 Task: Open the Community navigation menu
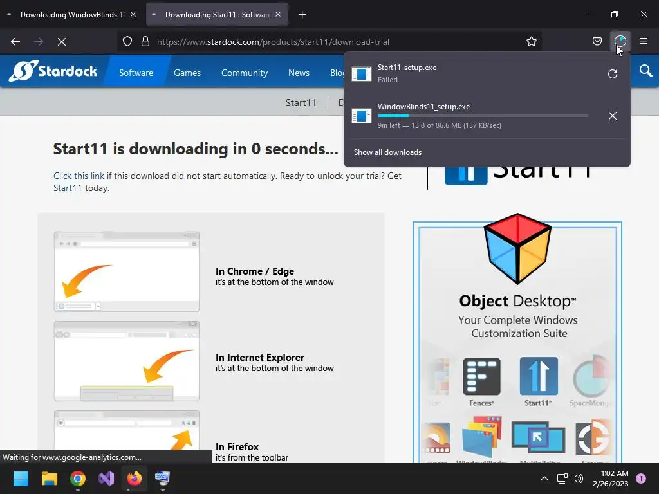tap(245, 73)
